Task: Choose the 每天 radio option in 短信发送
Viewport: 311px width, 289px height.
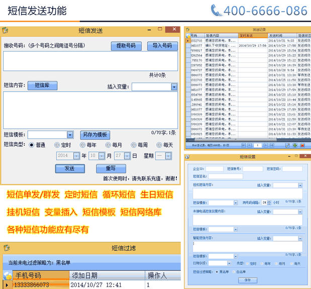Action: pyautogui.click(x=159, y=145)
